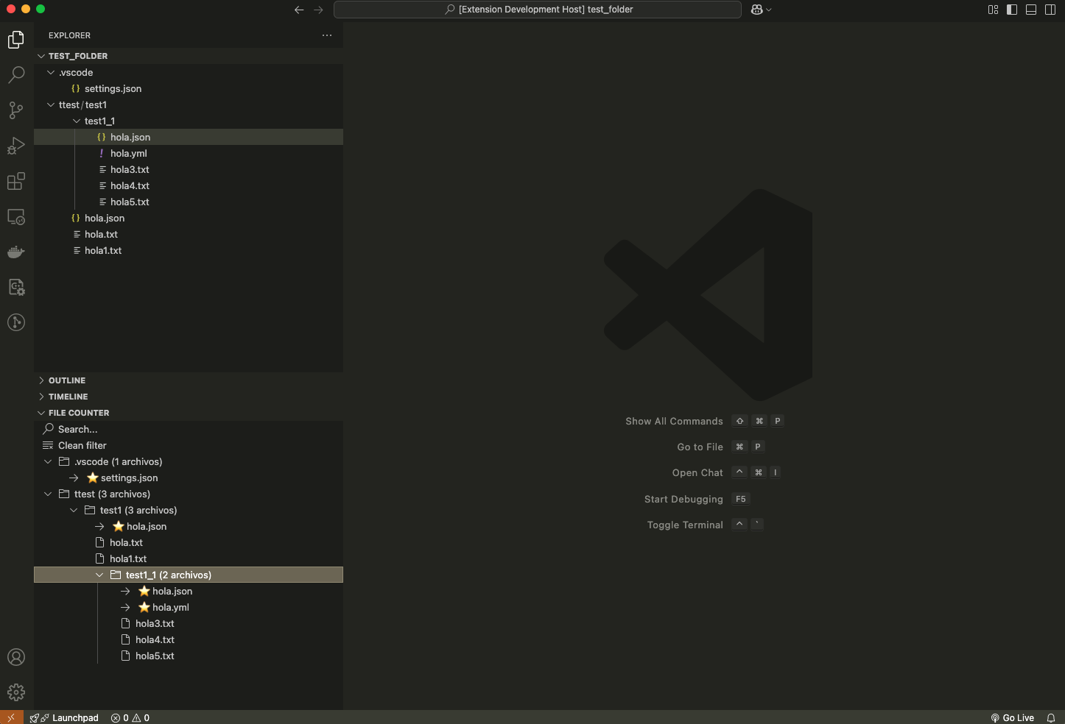
Task: Collapse ttest (3 archivos) in File Counter
Action: click(x=189, y=494)
